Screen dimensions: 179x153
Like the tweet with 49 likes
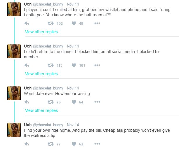click(74, 24)
